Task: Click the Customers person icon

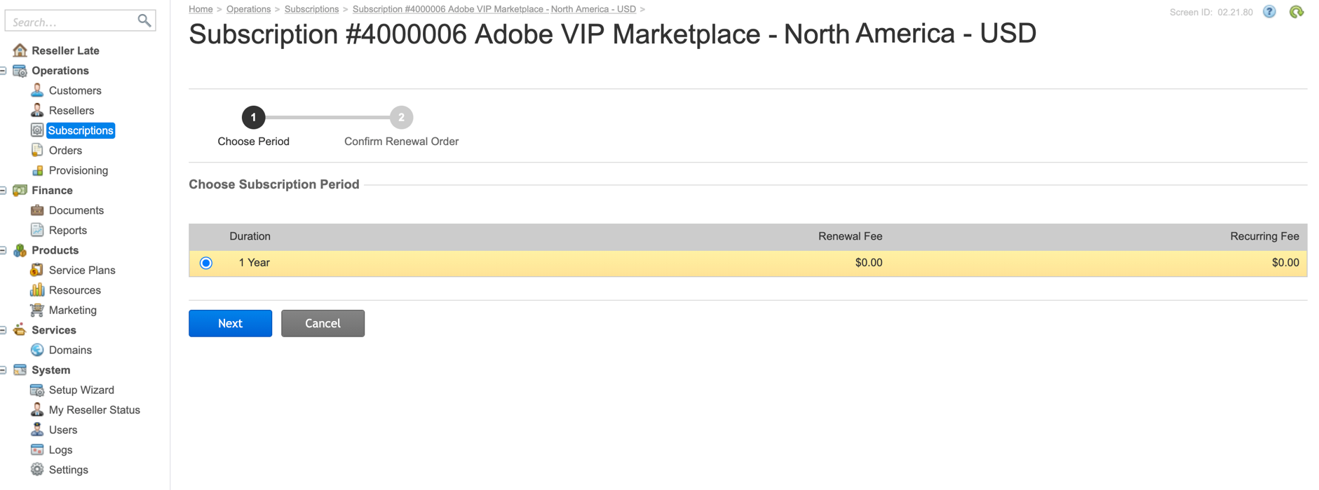Action: (37, 90)
